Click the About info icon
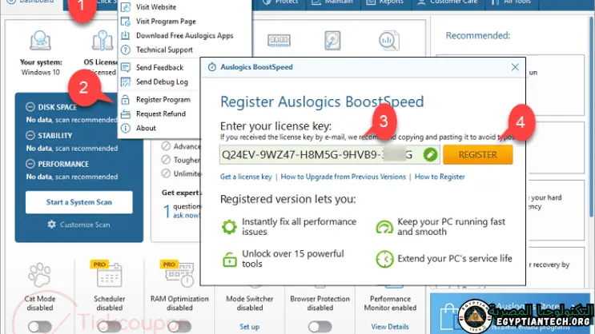 (126, 128)
